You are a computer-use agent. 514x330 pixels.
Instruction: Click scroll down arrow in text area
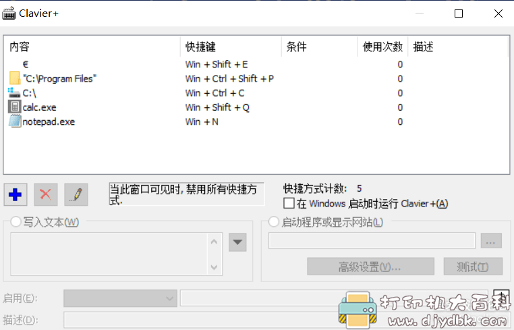click(214, 267)
